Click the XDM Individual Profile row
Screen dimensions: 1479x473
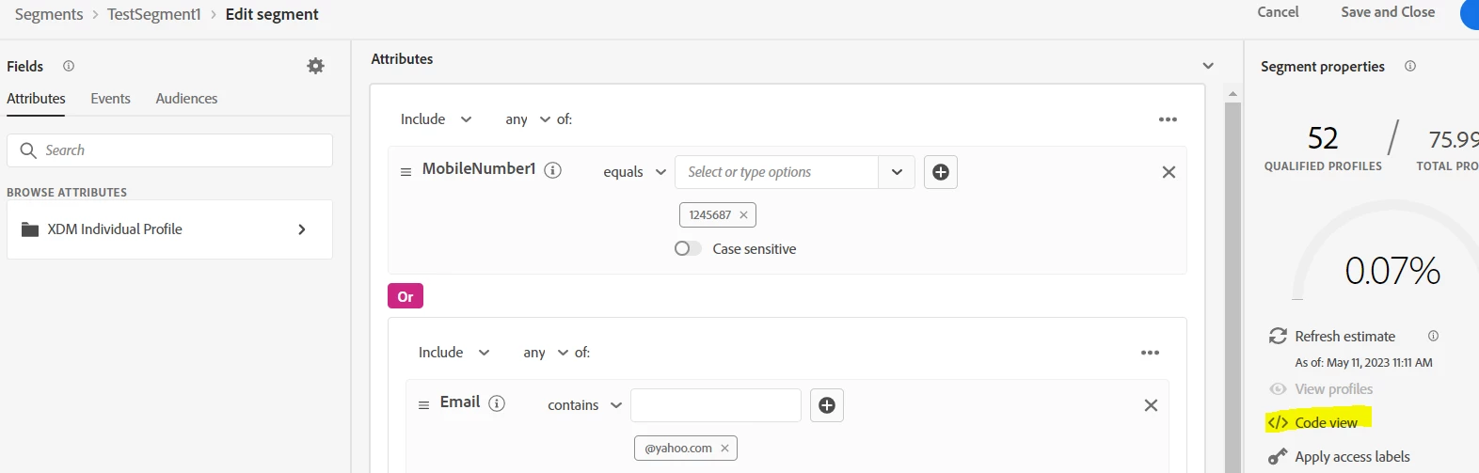tap(169, 229)
